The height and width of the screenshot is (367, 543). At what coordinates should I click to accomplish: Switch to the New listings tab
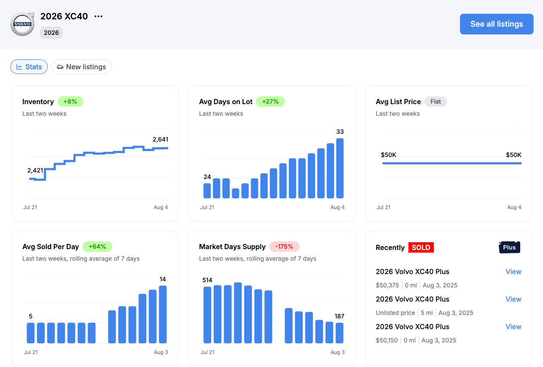[81, 67]
